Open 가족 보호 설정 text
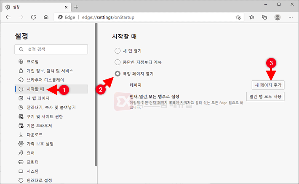The height and width of the screenshot is (184, 299). (x=40, y=144)
